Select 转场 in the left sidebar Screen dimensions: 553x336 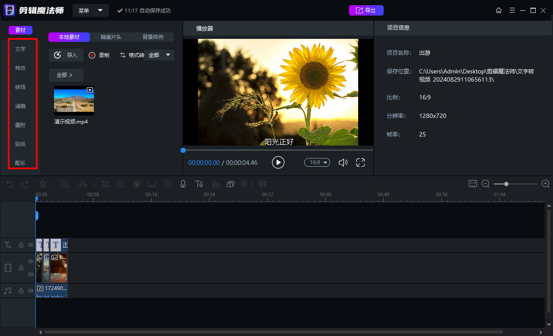(20, 87)
